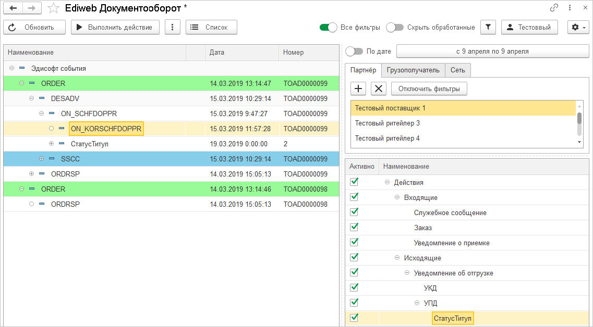Viewport: 593px width, 327px height.
Task: Collapse the DESADV tree node
Action: tap(31, 98)
